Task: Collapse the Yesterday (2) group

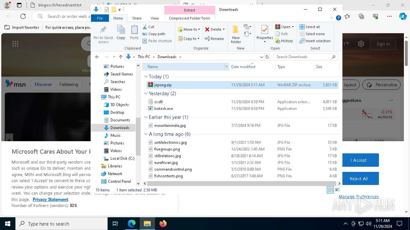Action: (x=146, y=94)
